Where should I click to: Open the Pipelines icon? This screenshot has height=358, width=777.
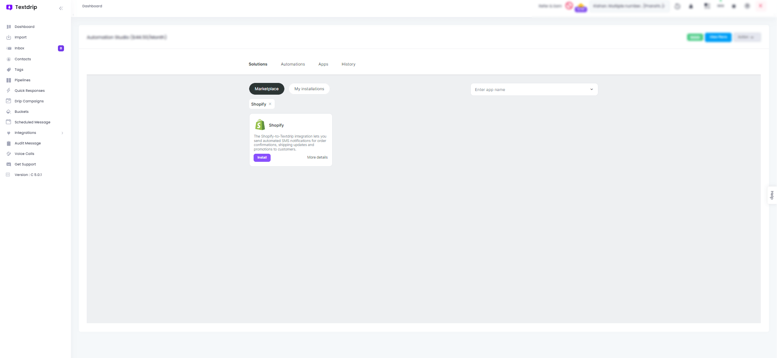click(x=9, y=80)
